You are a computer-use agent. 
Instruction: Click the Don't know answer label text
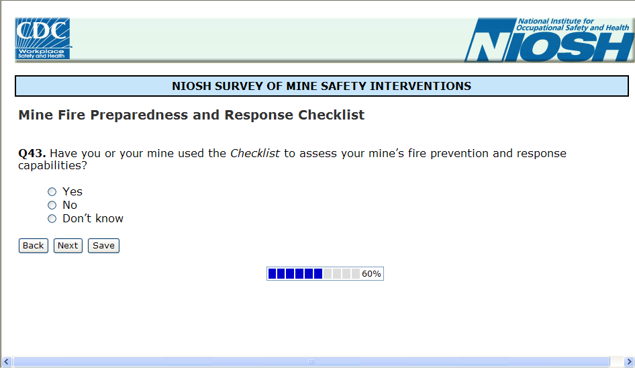coord(93,219)
